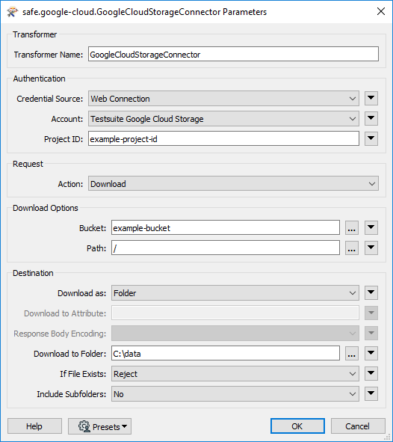Image resolution: width=393 pixels, height=442 pixels.
Task: Expand the Credential Source dropdown
Action: [x=223, y=99]
